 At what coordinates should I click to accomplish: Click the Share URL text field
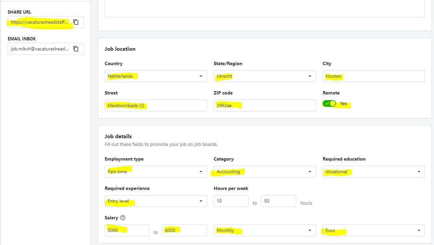39,22
